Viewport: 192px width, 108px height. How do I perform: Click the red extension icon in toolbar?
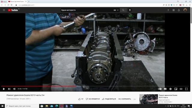click(x=180, y=5)
